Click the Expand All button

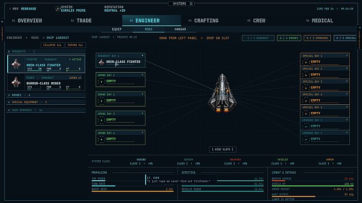click(75, 45)
